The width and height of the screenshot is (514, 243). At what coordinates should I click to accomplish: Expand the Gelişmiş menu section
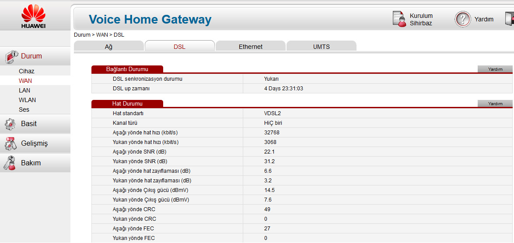click(x=34, y=144)
